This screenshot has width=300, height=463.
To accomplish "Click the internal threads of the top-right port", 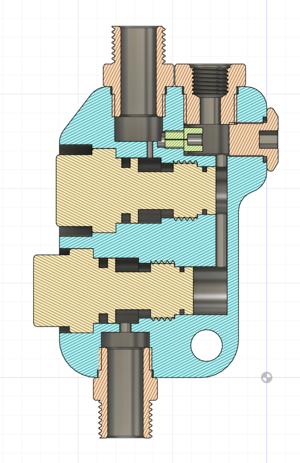I will 211,80.
